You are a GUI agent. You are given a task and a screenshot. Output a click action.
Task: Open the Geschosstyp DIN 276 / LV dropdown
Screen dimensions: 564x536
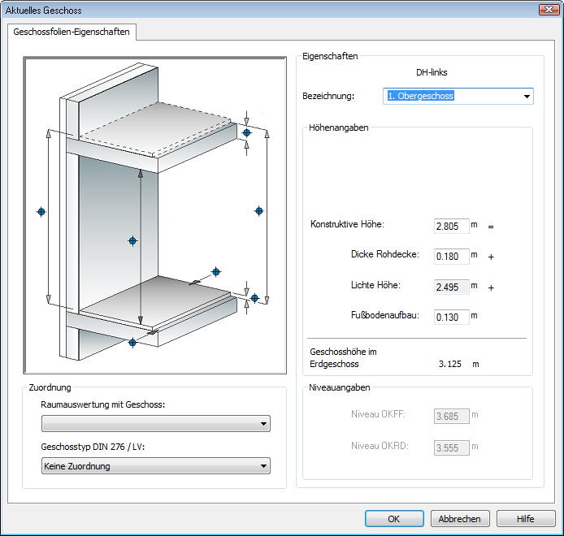[x=156, y=466]
